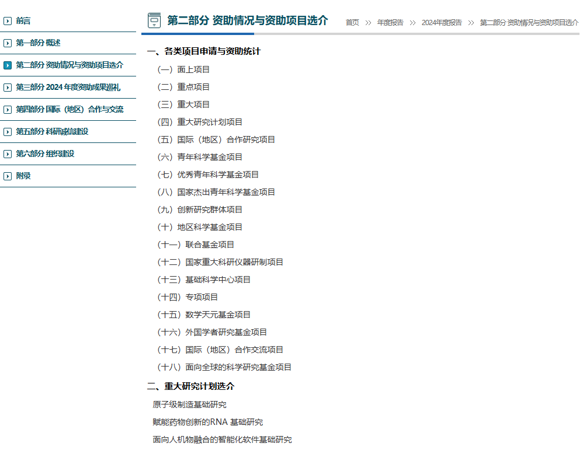Click the arrow icon beside 第五部分 科研诚信建设
Image resolution: width=583 pixels, height=457 pixels.
point(7,131)
